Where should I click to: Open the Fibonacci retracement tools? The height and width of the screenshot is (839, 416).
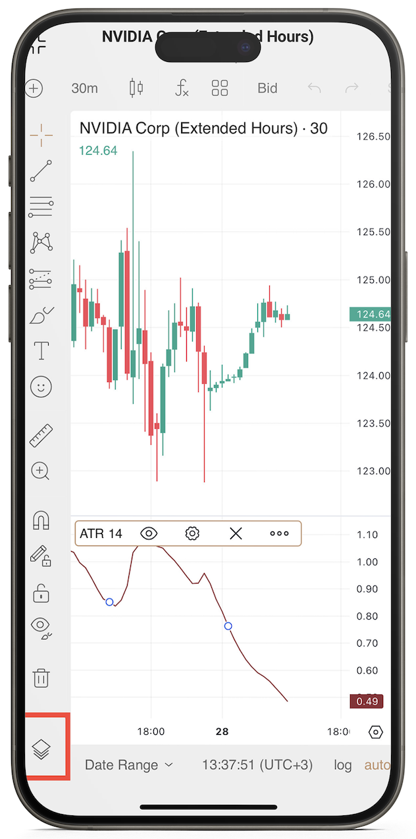(x=41, y=207)
